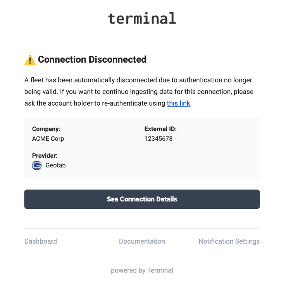Click the terminal logo at top
This screenshot has width=286, height=285.
142,19
